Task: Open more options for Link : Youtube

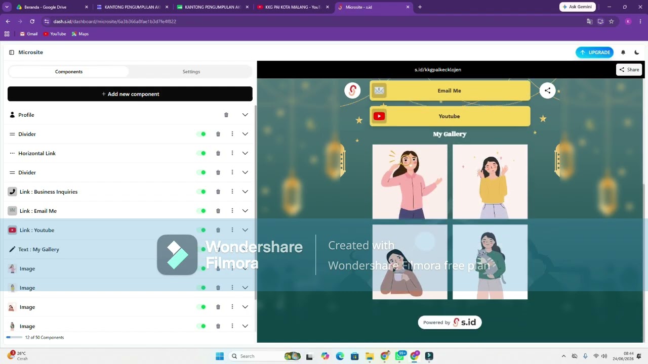Action: (x=232, y=230)
